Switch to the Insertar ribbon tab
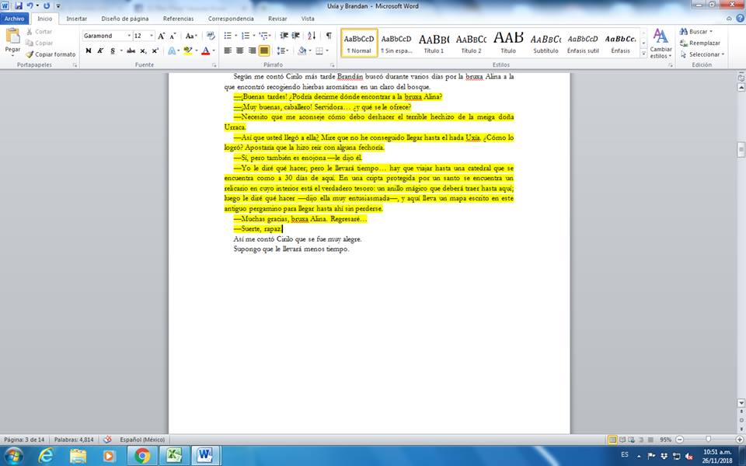746x466 pixels. [76, 18]
